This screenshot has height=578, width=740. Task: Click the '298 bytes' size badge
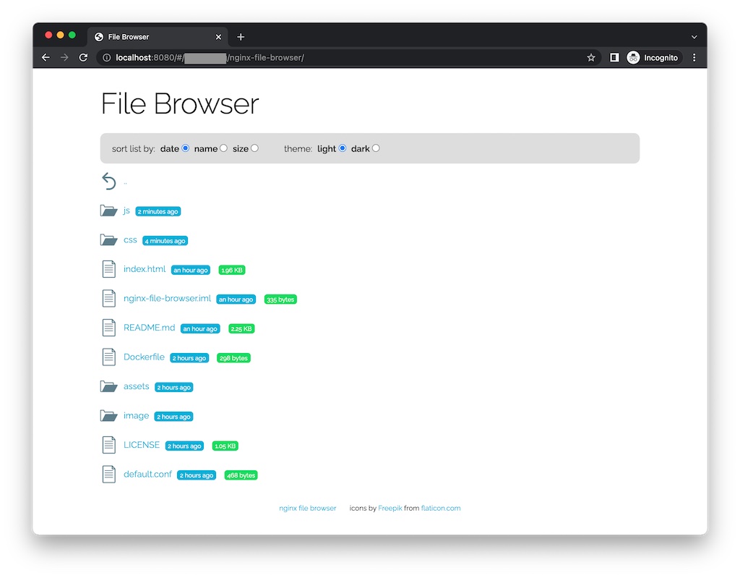coord(233,358)
